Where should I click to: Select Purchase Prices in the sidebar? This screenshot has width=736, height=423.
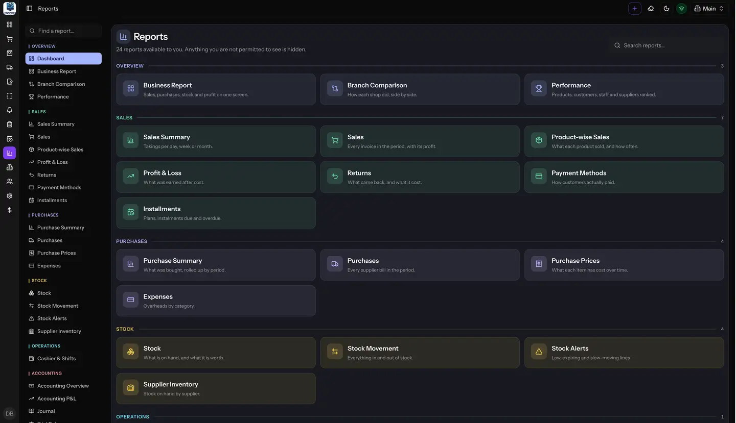pyautogui.click(x=63, y=253)
